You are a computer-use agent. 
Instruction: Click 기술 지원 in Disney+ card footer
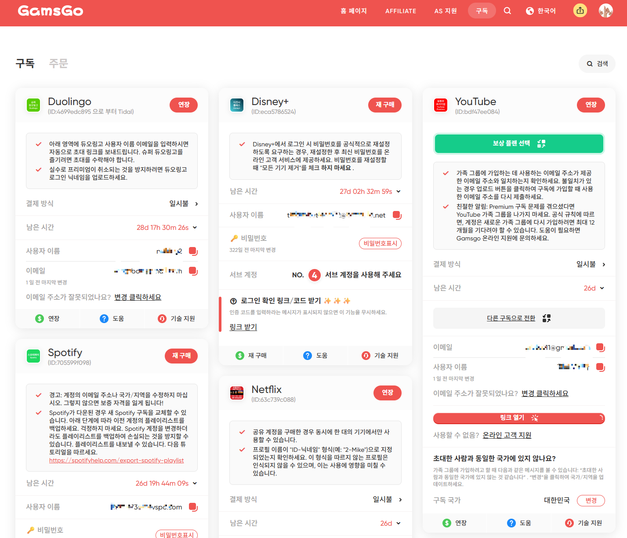tap(380, 356)
